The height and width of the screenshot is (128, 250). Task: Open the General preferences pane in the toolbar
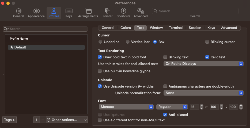18,13
